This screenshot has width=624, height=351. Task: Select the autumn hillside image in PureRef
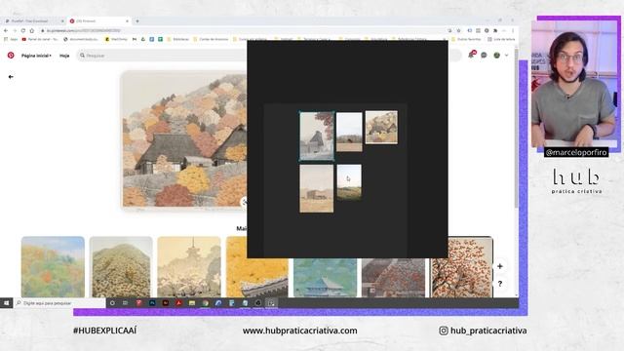(381, 127)
